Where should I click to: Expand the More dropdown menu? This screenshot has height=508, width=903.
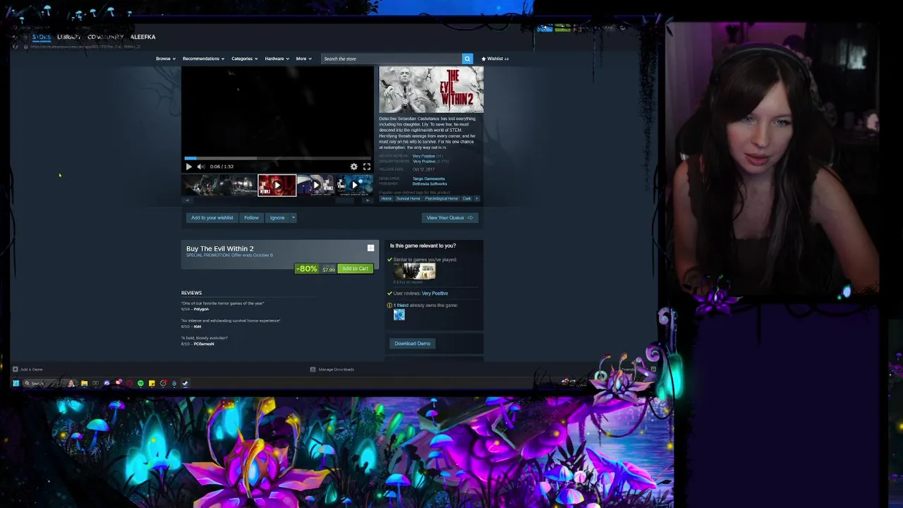tap(303, 59)
